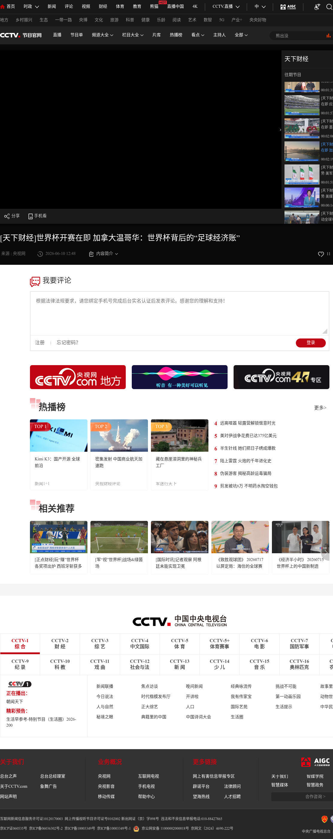Click the share icon below video
333x839 pixels.
[x=7, y=216]
